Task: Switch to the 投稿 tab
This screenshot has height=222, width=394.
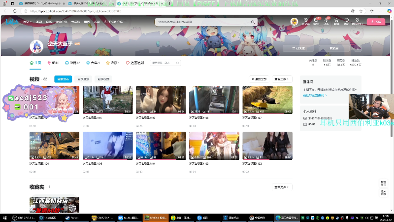Action: (x=72, y=63)
